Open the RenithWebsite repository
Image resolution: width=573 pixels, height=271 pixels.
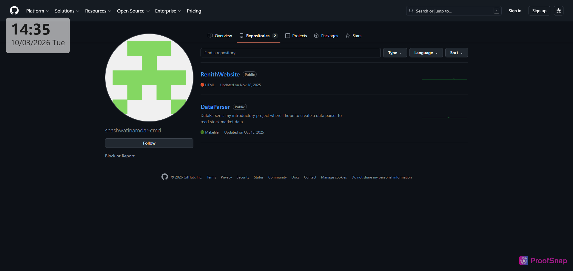(220, 74)
